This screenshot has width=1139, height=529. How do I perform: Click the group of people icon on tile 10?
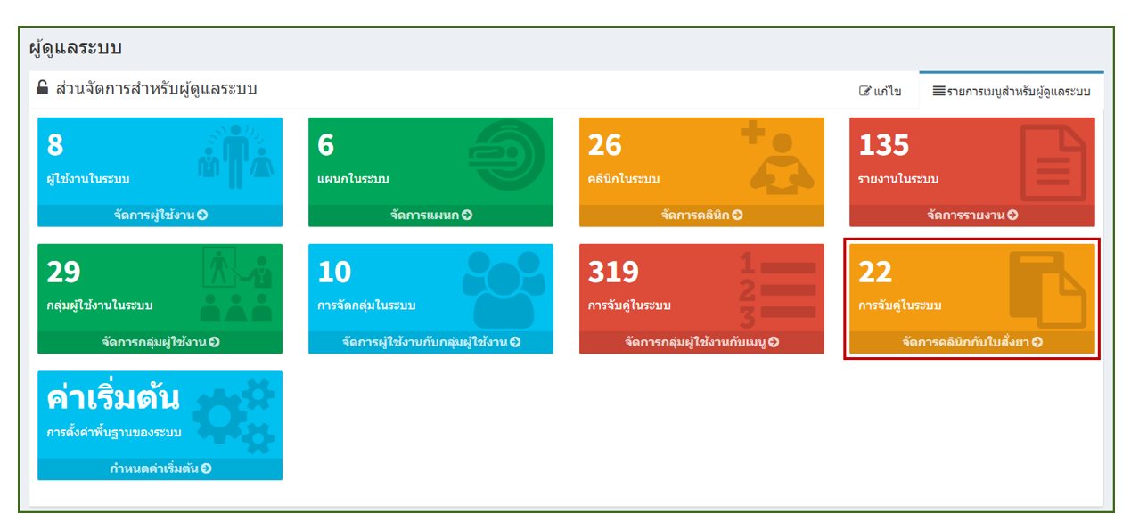pos(503,288)
